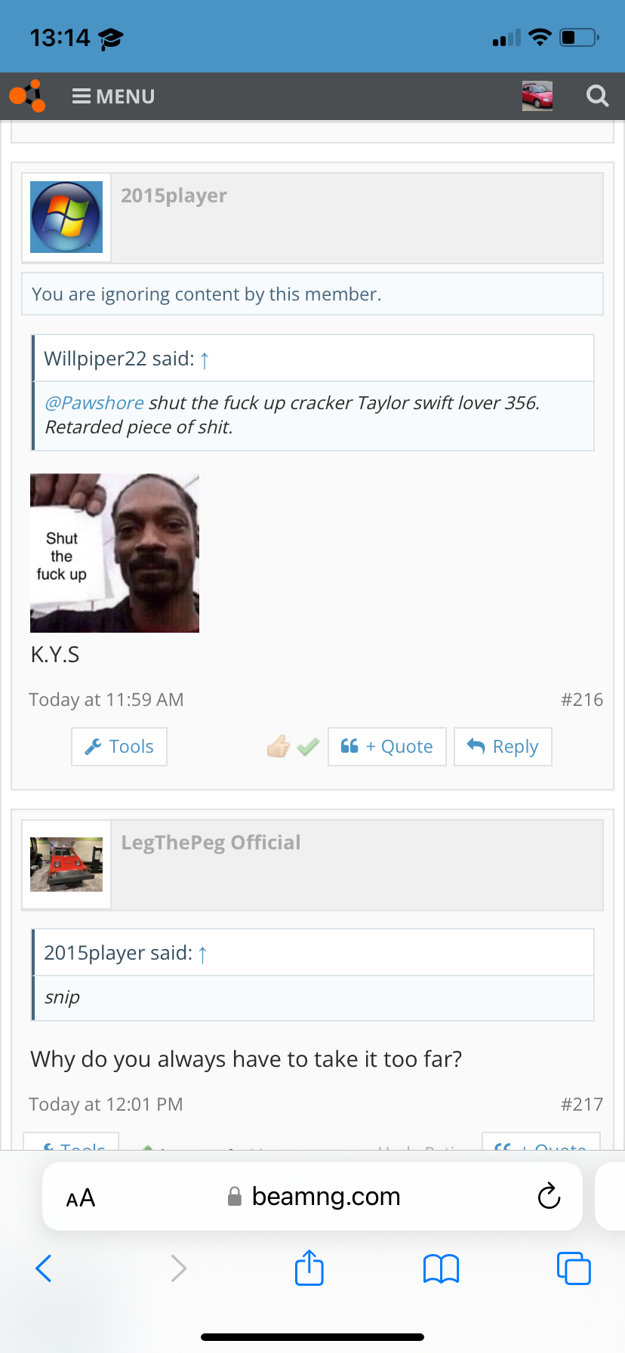This screenshot has width=625, height=1353.
Task: Open the MENU hamburger navigation
Action: 114,97
